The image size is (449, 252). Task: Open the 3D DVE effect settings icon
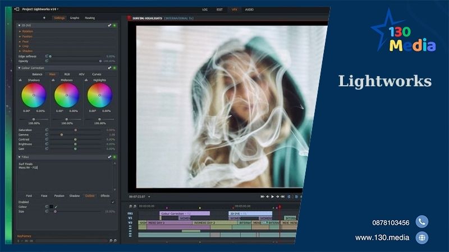point(109,25)
